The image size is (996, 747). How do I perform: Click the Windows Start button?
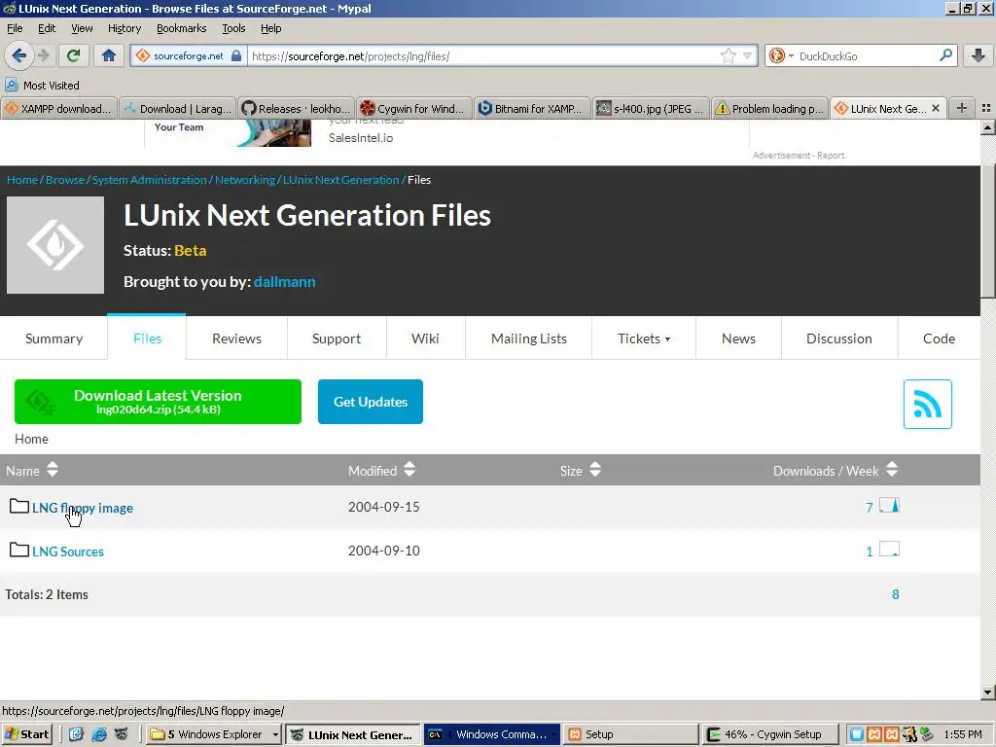pos(26,734)
